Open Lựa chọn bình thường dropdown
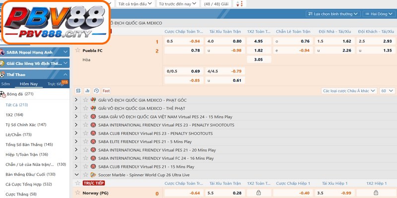Image resolution: width=397 pixels, height=198 pixels. (x=333, y=14)
